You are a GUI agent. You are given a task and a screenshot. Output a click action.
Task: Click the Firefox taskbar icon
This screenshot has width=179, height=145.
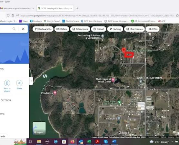[72, 142]
